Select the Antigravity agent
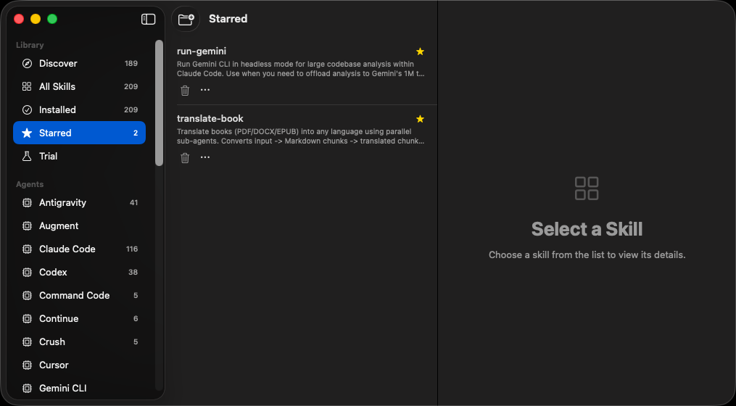The width and height of the screenshot is (736, 406). (x=79, y=203)
